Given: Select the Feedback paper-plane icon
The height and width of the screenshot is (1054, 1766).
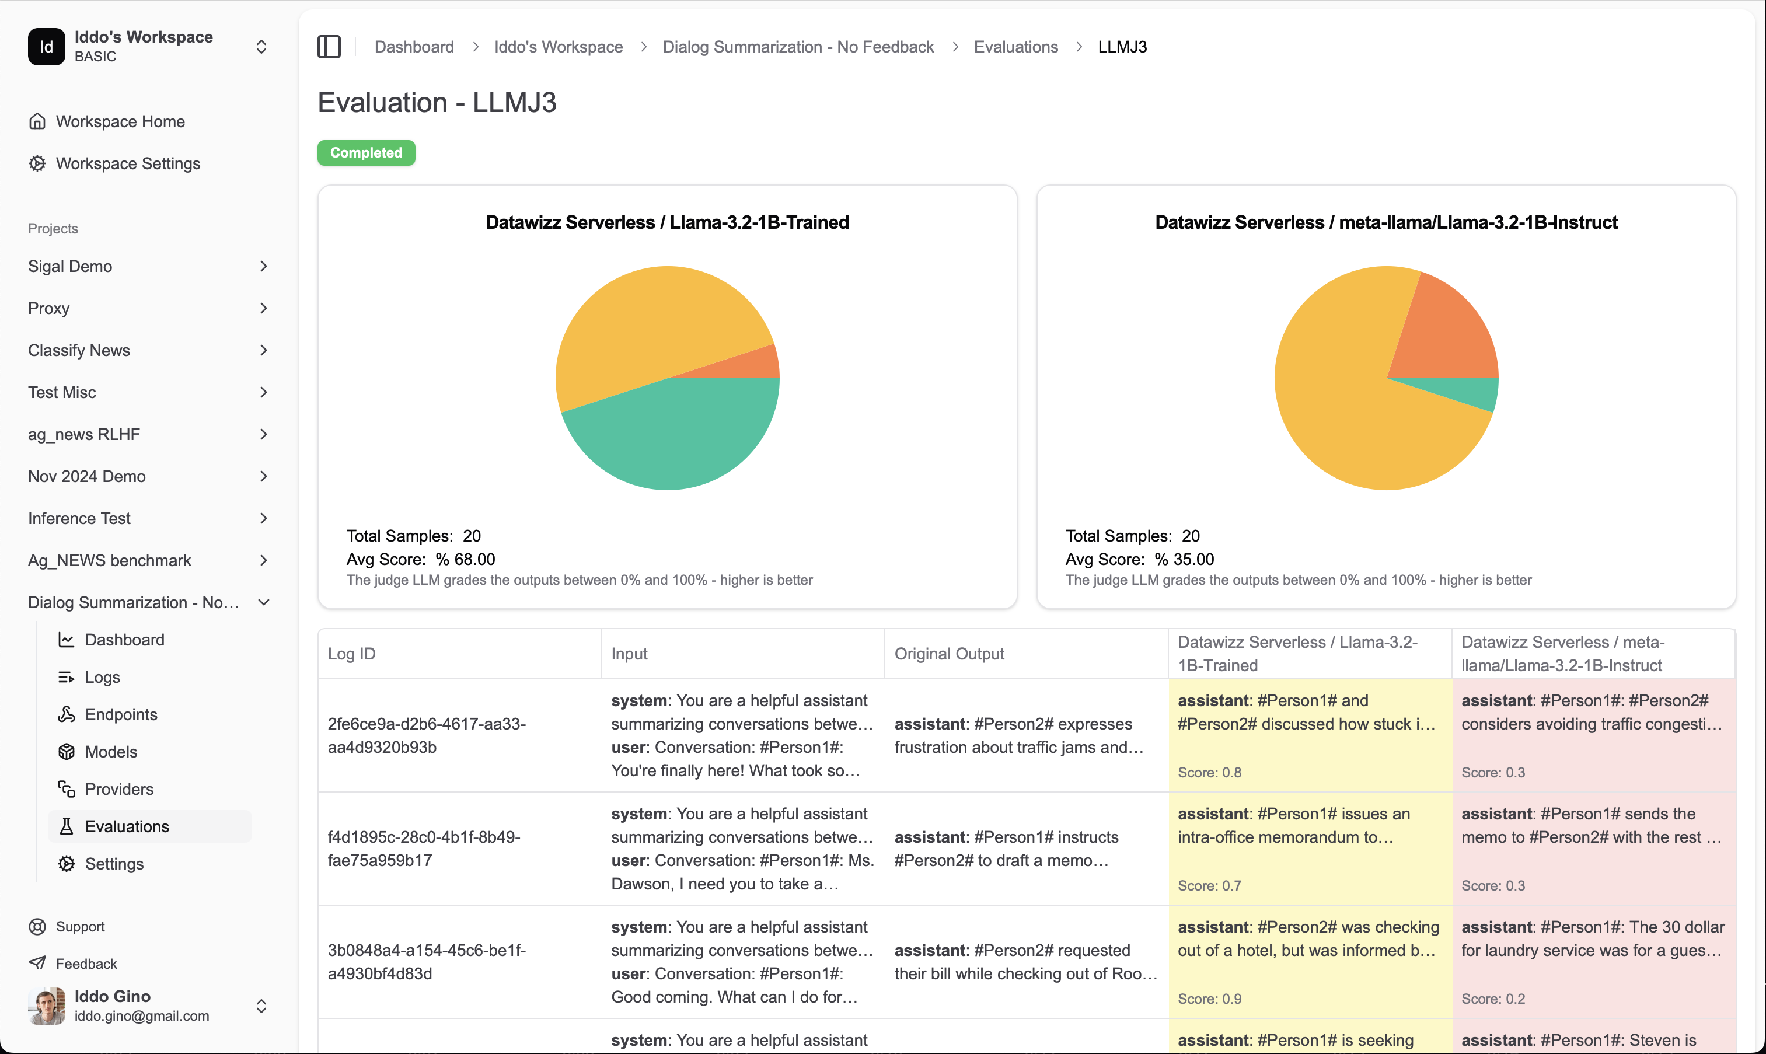Looking at the screenshot, I should (37, 963).
